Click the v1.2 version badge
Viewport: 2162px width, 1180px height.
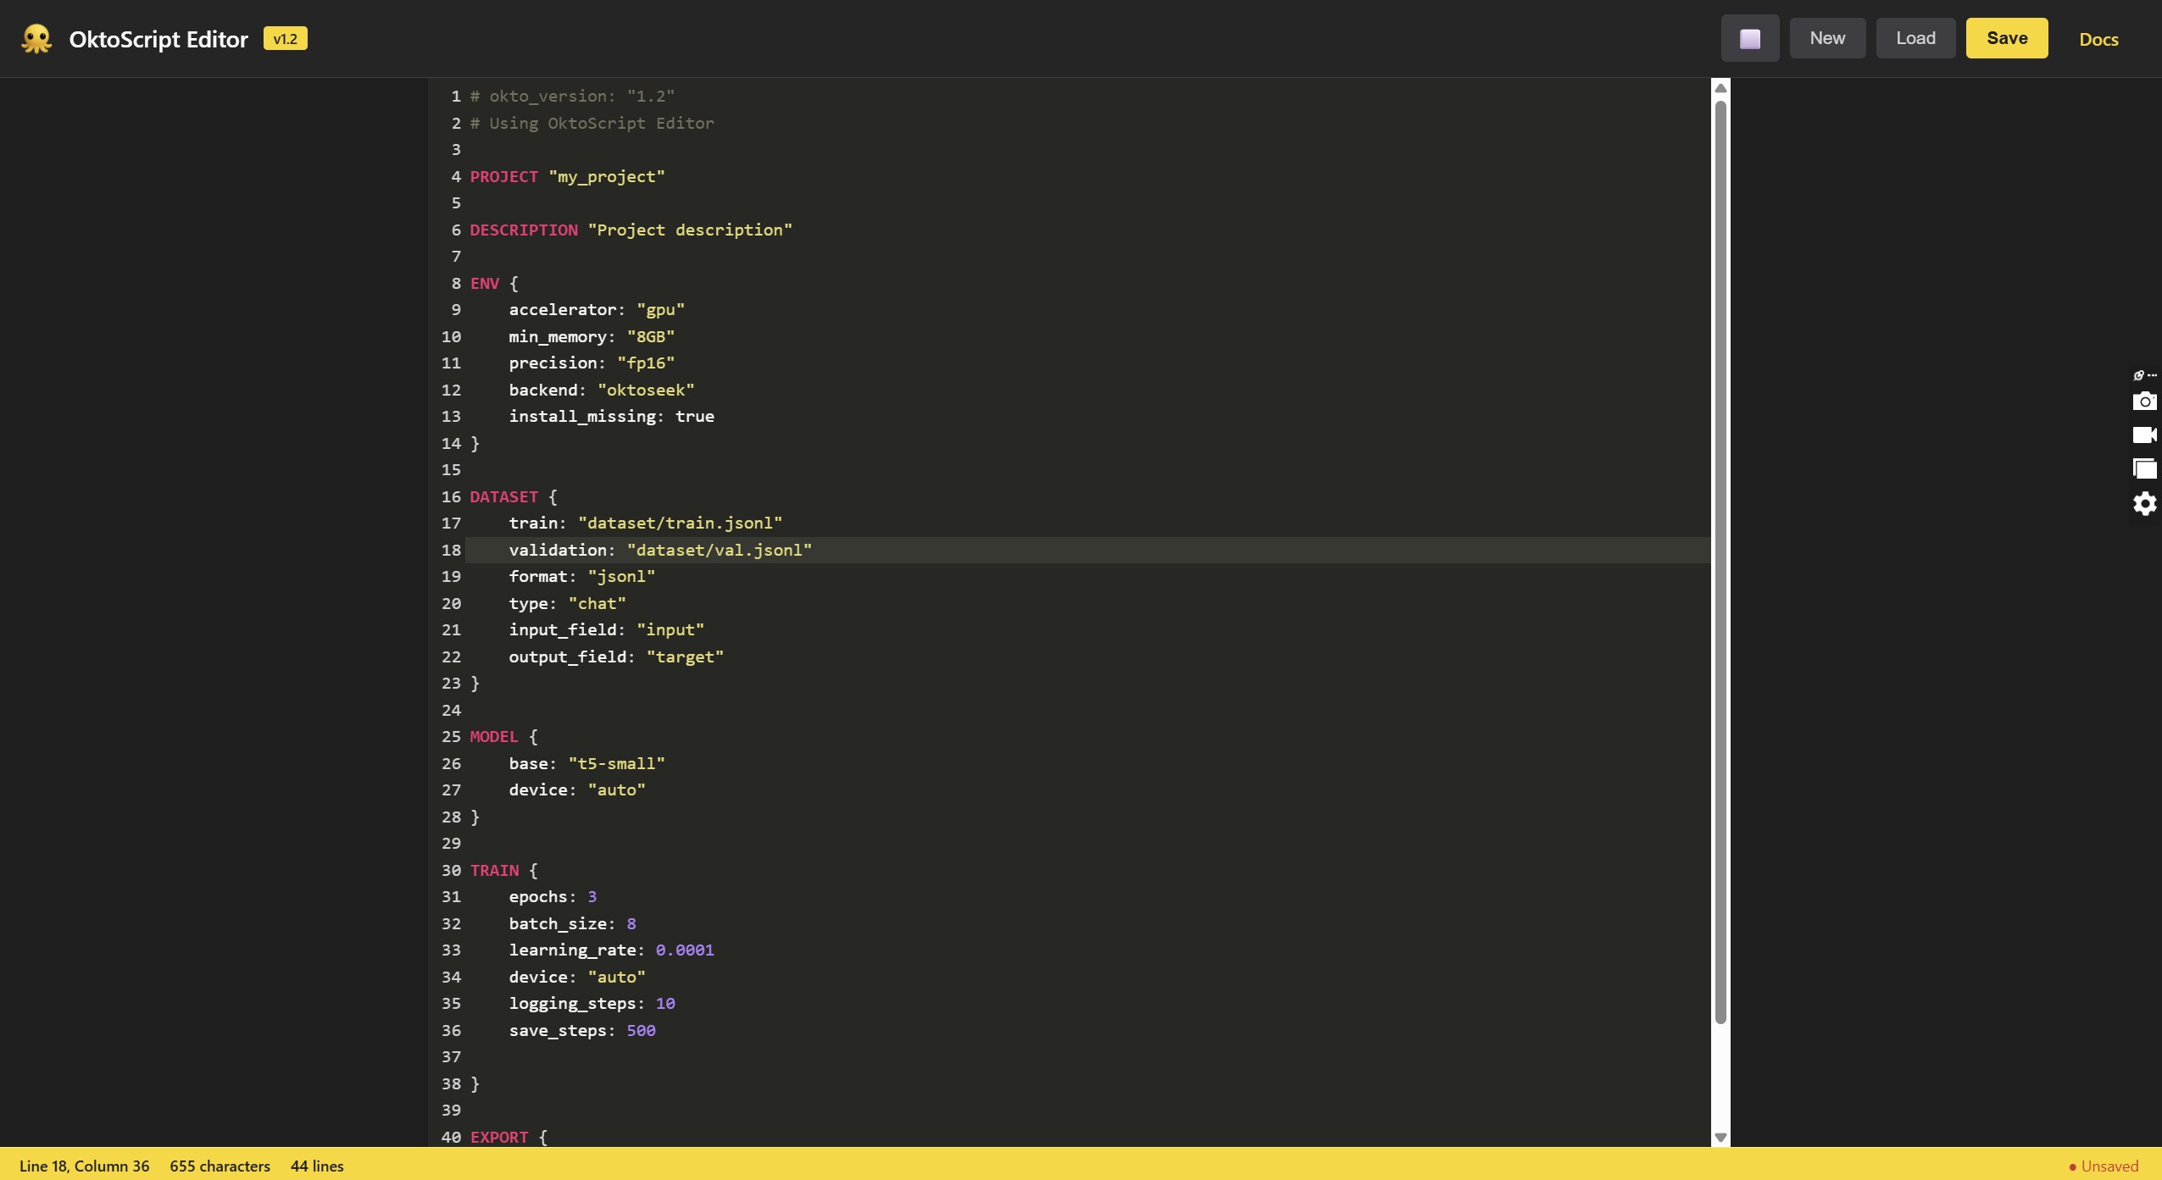point(285,38)
